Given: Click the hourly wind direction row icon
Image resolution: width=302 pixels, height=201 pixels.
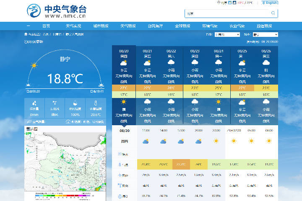Looking at the screenshot, I should (x=120, y=186).
